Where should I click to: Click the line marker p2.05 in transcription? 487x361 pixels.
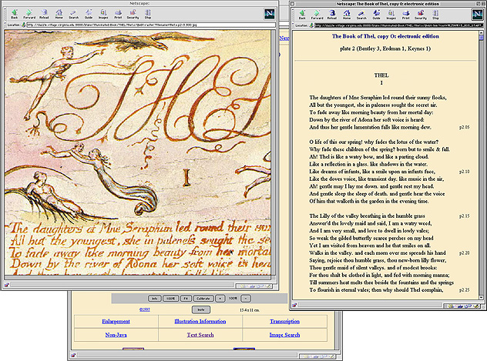(465, 127)
